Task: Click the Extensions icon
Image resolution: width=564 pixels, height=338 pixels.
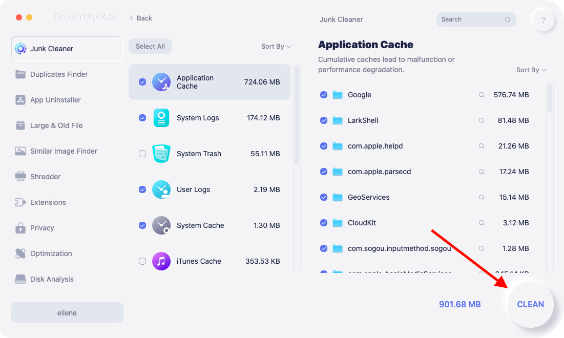Action: (20, 202)
